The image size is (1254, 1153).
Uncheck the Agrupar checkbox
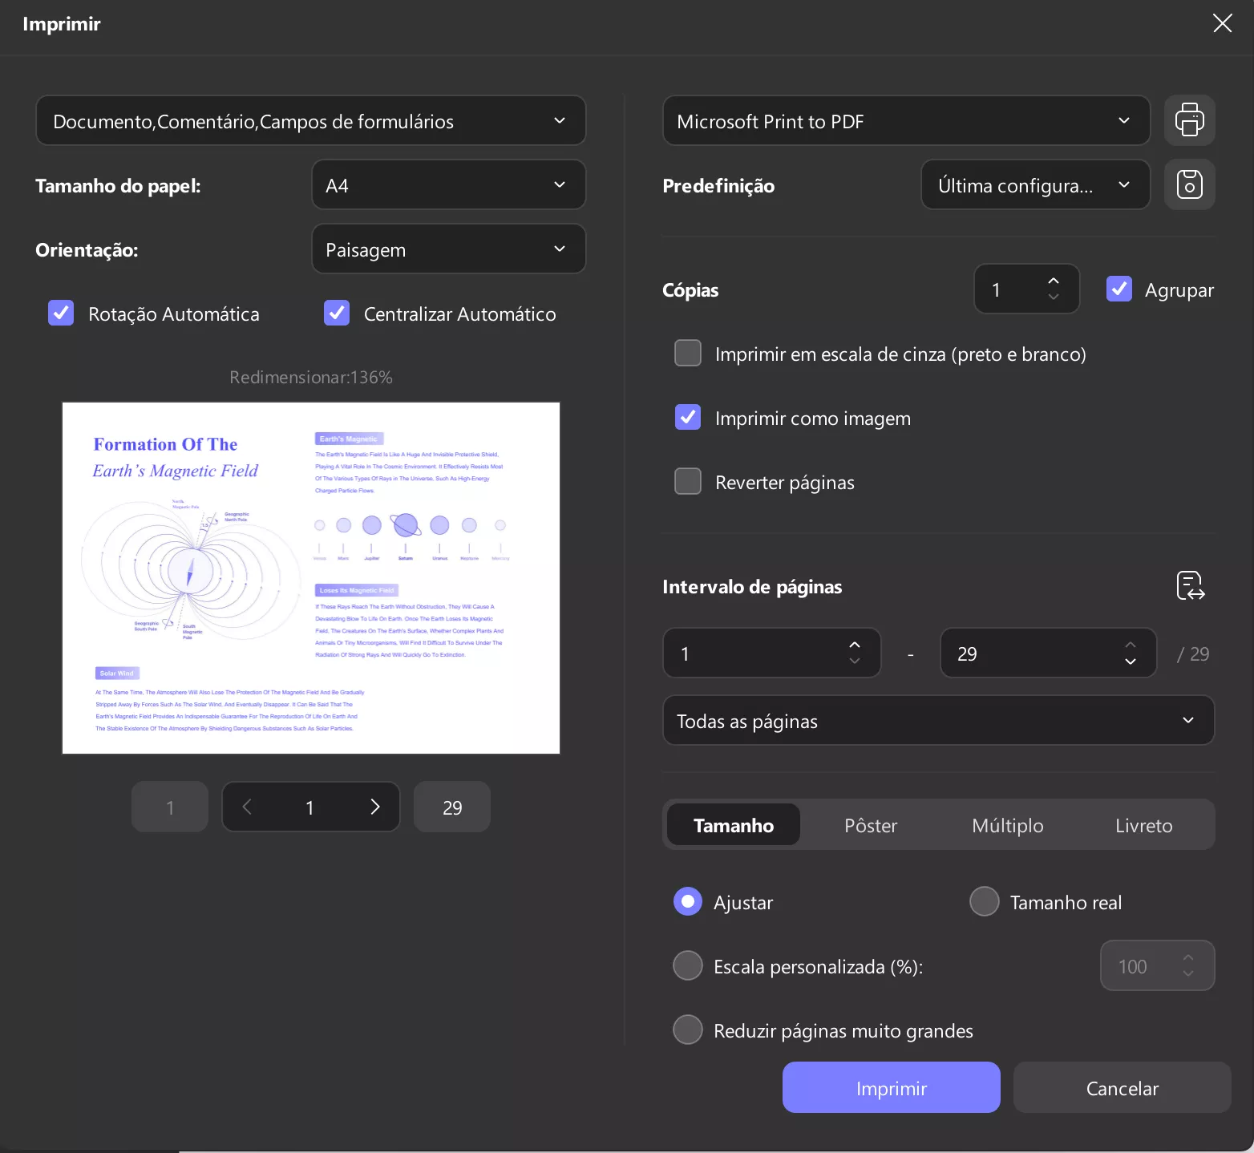1119,289
